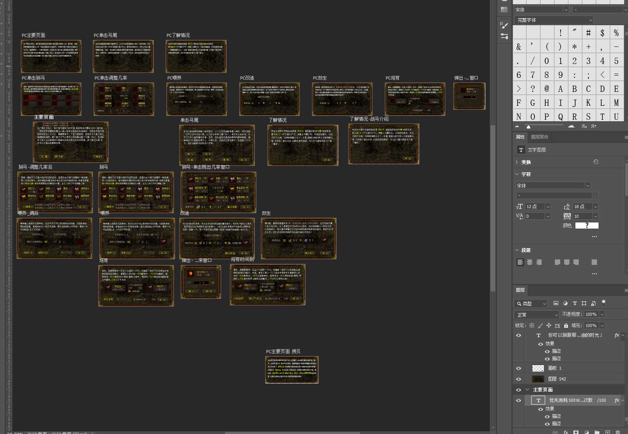Click the create new layer plus icon

pyautogui.click(x=607, y=432)
